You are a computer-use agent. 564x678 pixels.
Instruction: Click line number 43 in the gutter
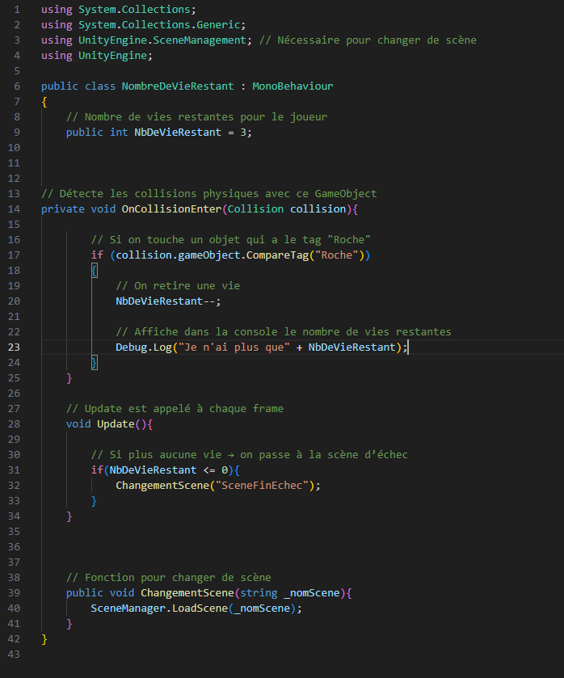15,654
